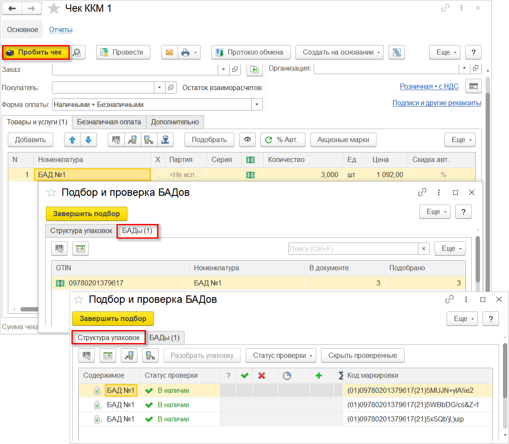Click the green checkmark column header
This screenshot has height=444, width=509.
pyautogui.click(x=245, y=376)
